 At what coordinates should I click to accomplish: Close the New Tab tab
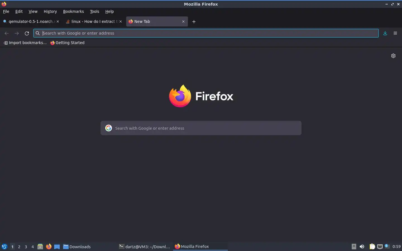coord(183,21)
